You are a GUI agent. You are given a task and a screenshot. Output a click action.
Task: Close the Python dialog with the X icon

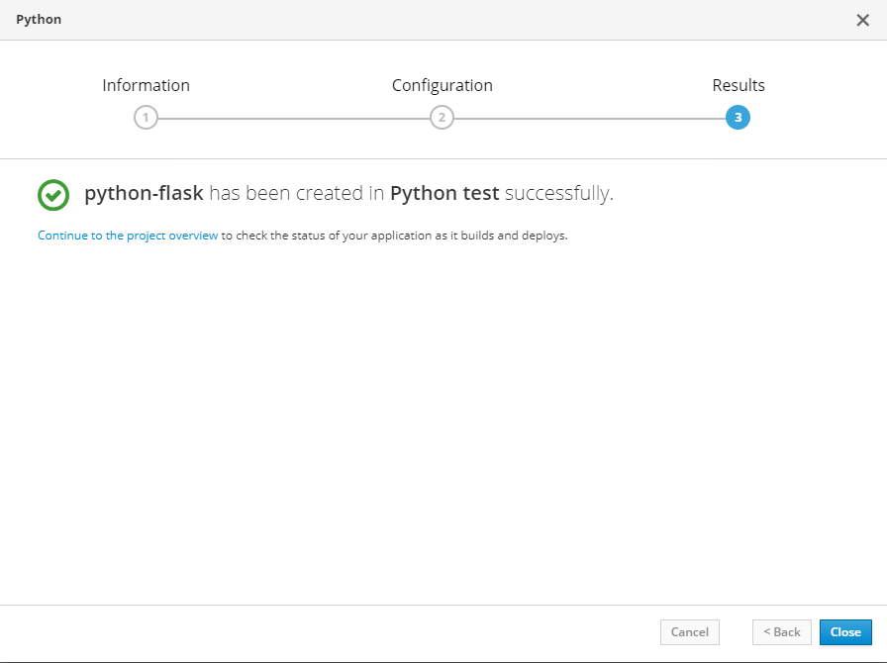click(x=862, y=20)
